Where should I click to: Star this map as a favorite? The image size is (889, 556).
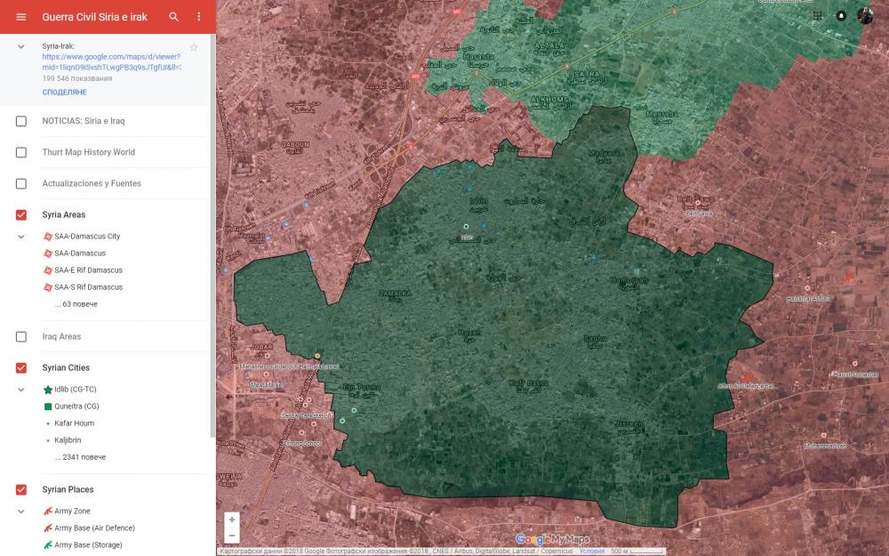(194, 47)
